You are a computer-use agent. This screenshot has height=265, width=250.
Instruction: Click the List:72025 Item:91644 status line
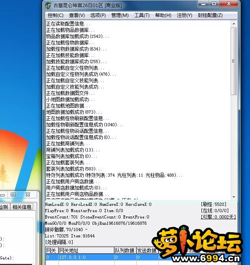point(70,236)
